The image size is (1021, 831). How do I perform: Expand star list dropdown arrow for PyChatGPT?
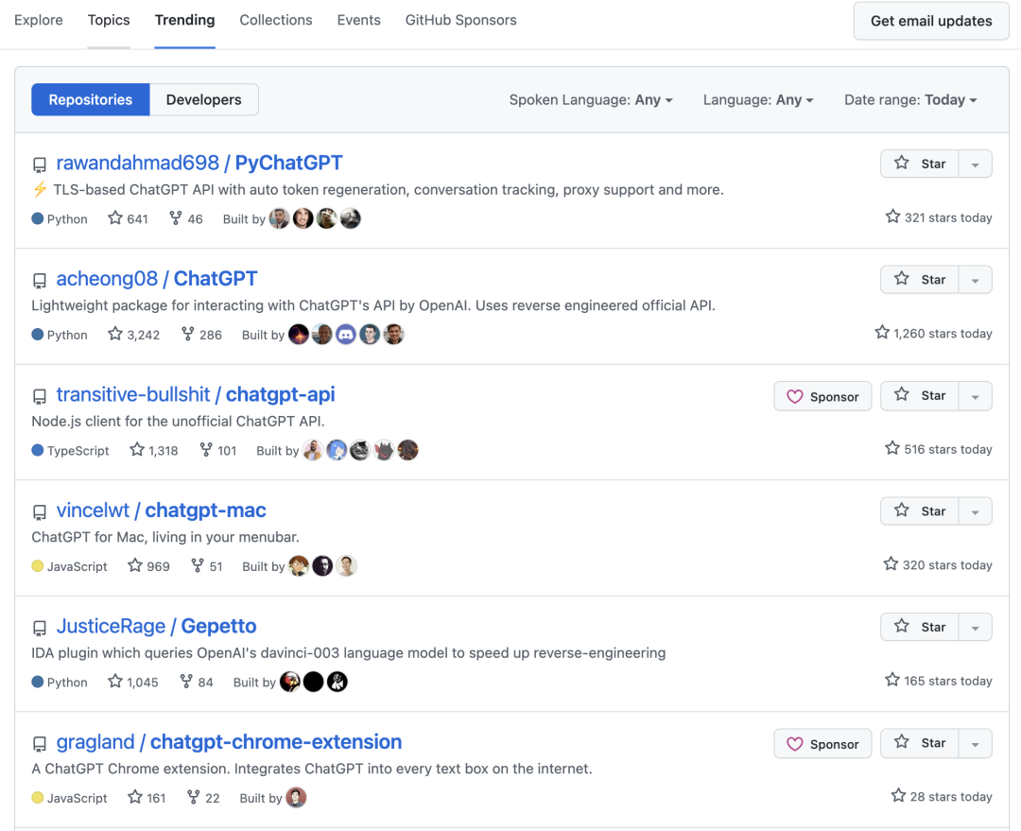[x=976, y=164]
